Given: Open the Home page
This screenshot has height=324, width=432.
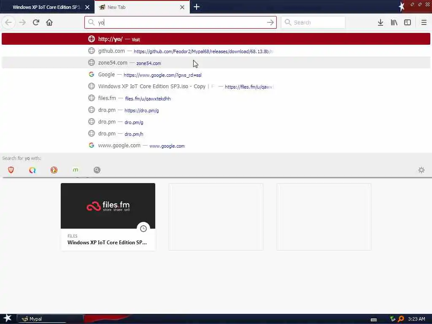Looking at the screenshot, I should [x=49, y=22].
